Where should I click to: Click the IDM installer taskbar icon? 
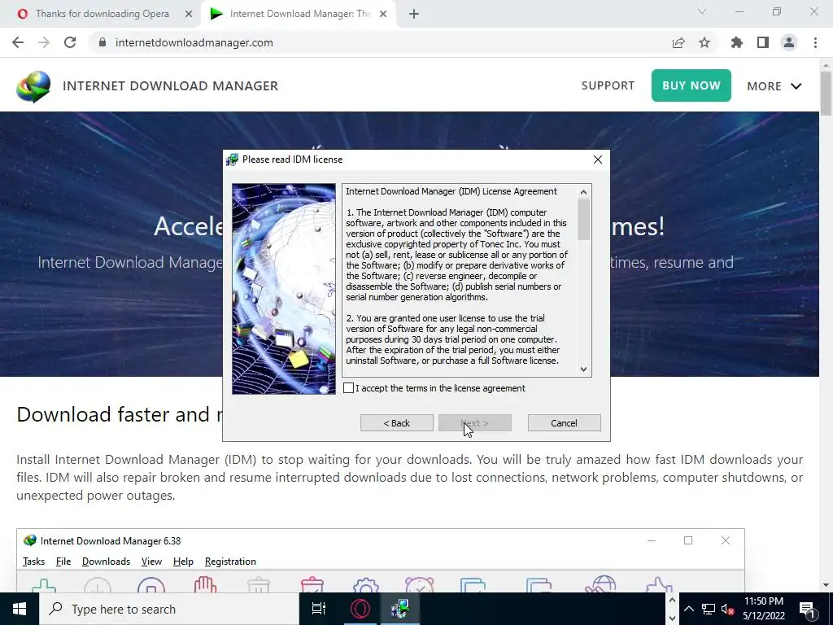click(400, 609)
